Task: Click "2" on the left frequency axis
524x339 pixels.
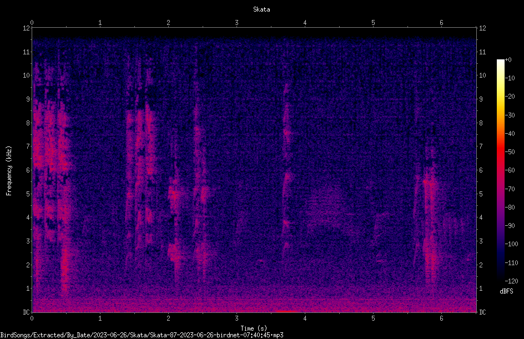Action: [x=28, y=265]
